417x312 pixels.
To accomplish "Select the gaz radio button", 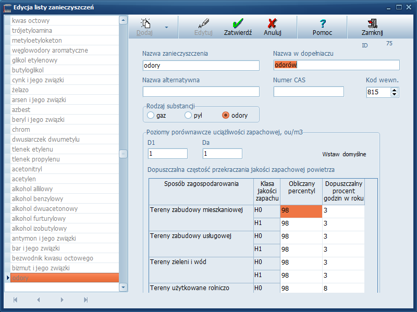I will 151,115.
